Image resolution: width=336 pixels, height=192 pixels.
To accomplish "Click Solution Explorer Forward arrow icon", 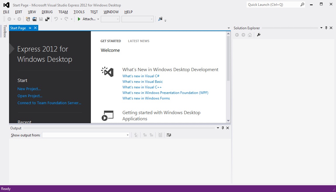I will 243,35.
